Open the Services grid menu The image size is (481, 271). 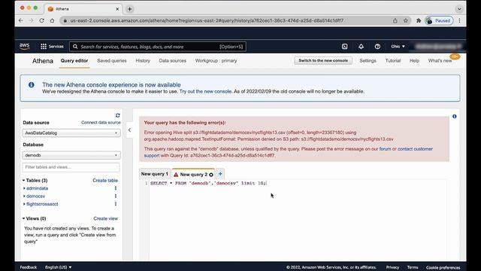[x=52, y=47]
